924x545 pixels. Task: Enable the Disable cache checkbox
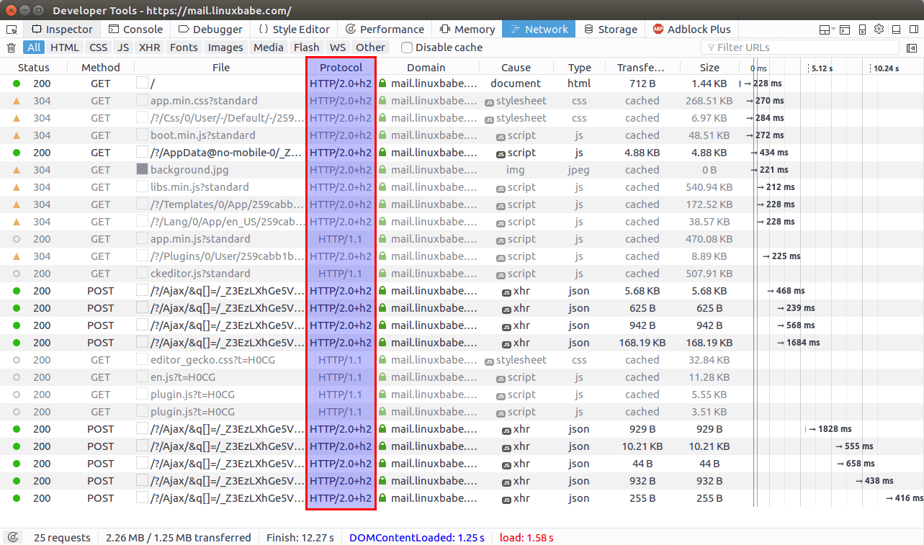click(407, 48)
